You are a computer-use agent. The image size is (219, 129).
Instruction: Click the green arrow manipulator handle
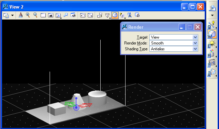click(70, 104)
